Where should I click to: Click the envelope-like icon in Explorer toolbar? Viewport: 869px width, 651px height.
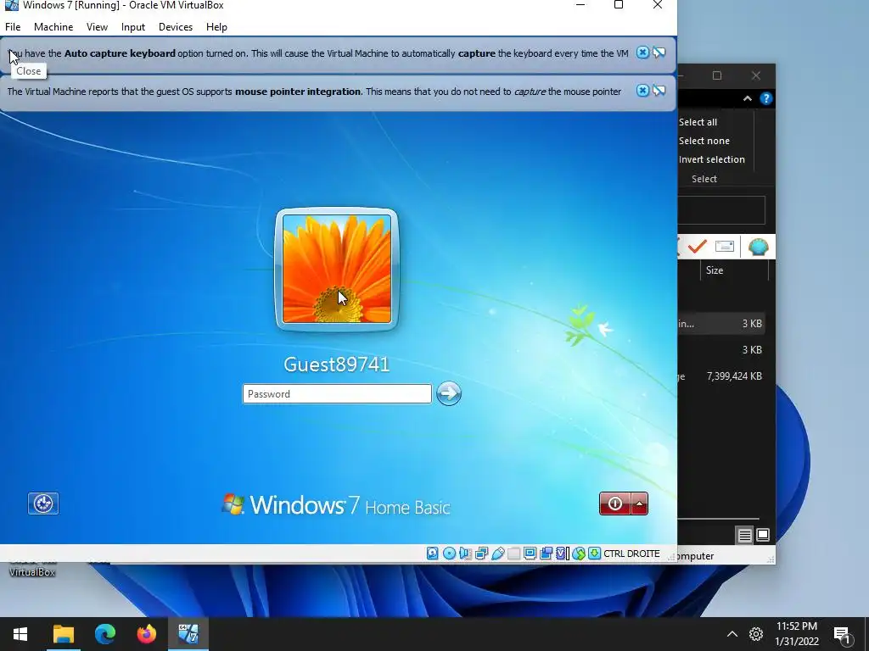point(725,246)
